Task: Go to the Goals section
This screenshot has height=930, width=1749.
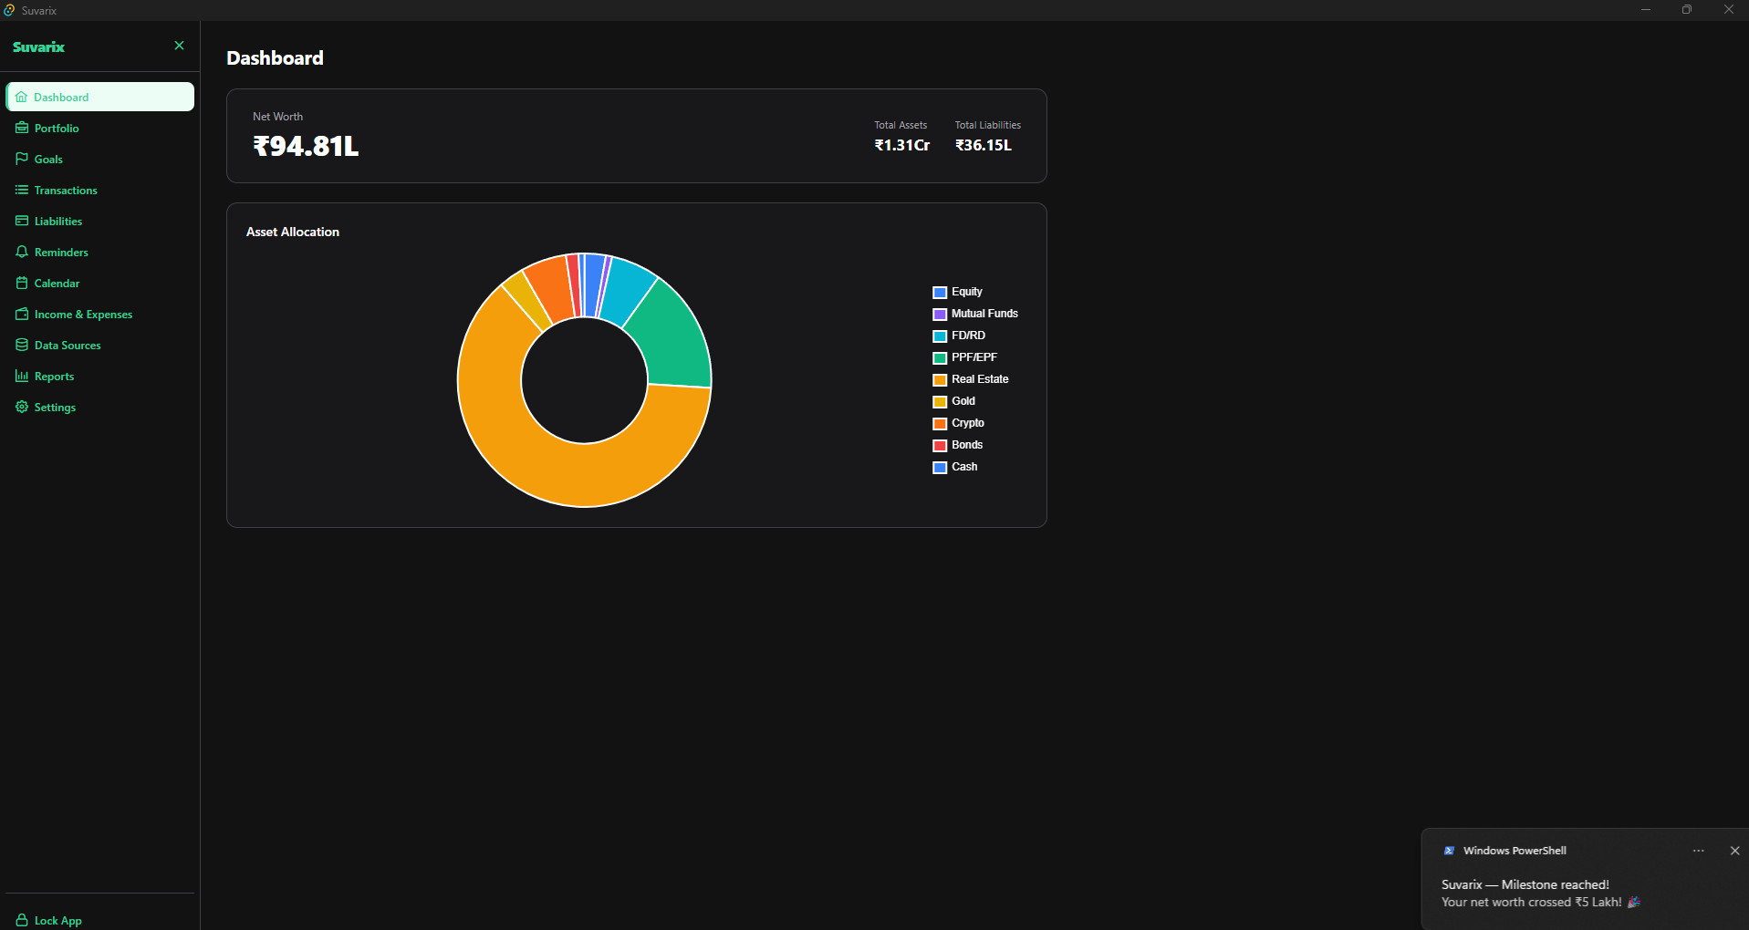Action: pyautogui.click(x=100, y=159)
